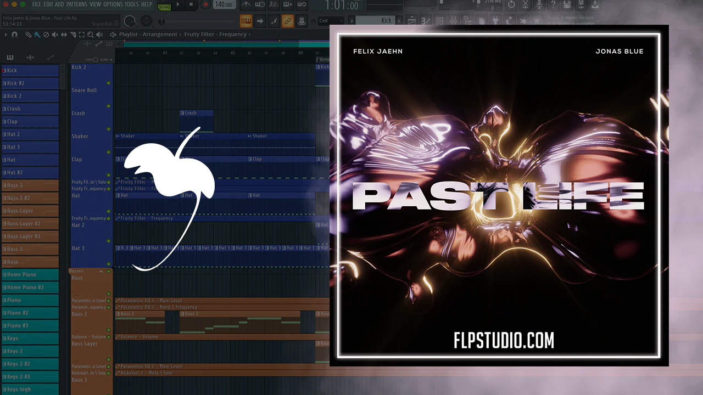The width and height of the screenshot is (703, 395).
Task: Click the tempo field showing 140.000
Action: pos(224,5)
